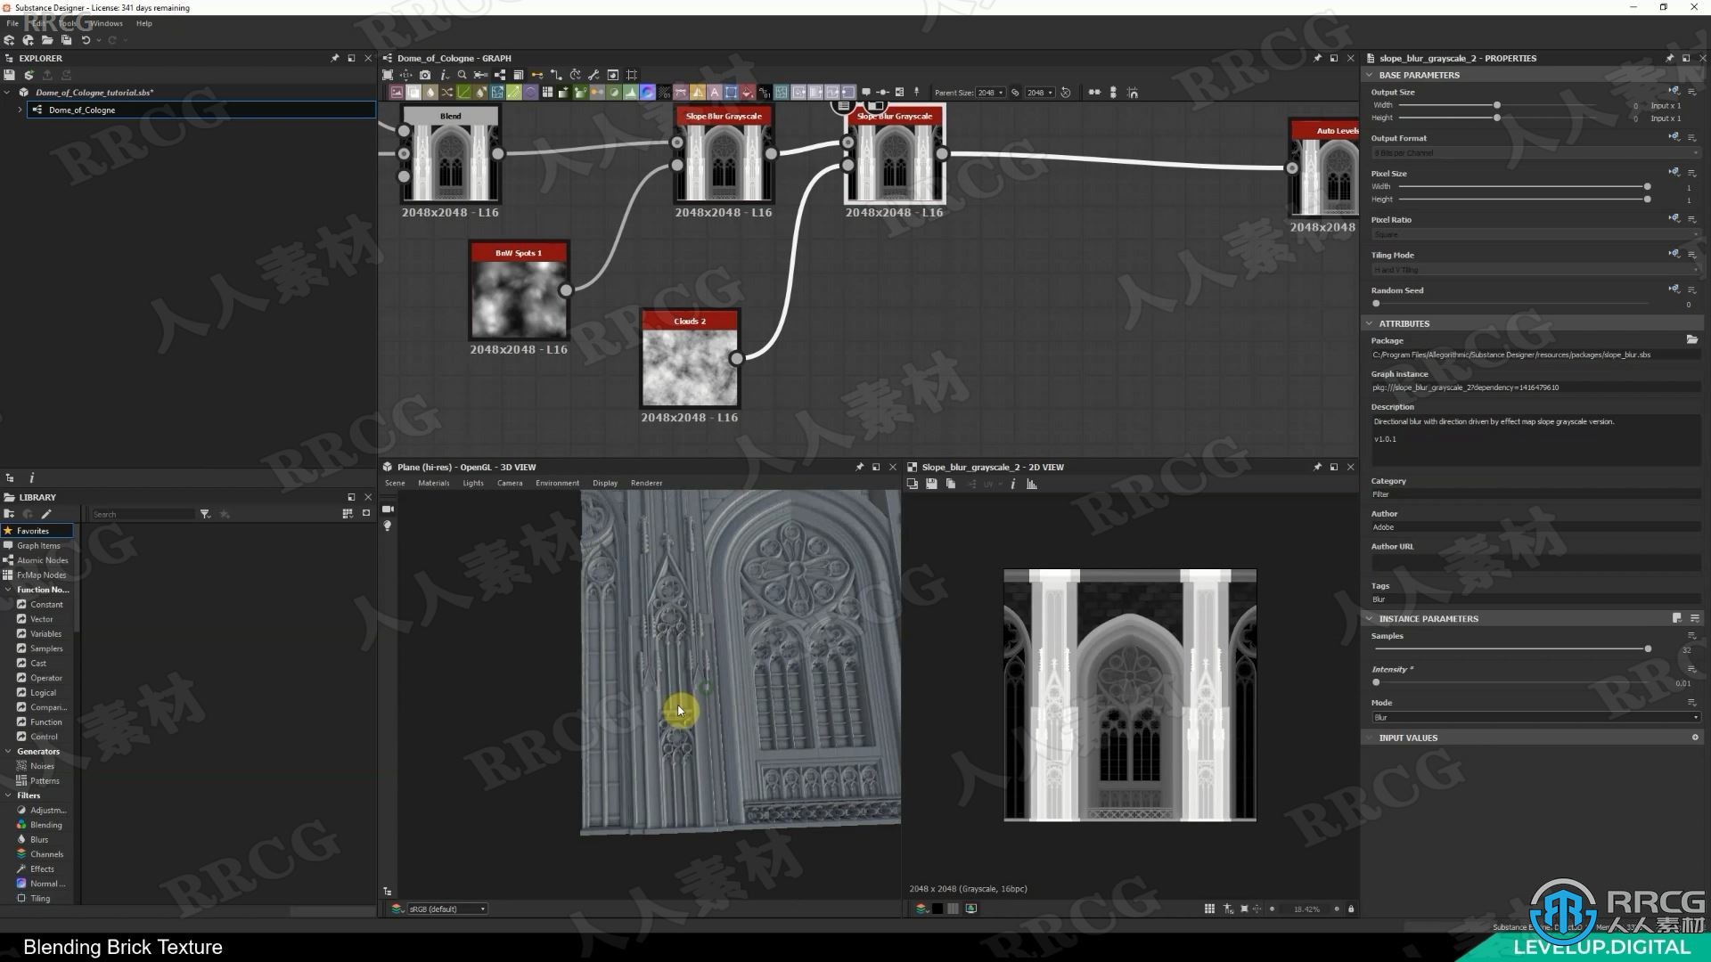Click the Favorites category in Library panel
This screenshot has height=962, width=1711.
[x=33, y=530]
